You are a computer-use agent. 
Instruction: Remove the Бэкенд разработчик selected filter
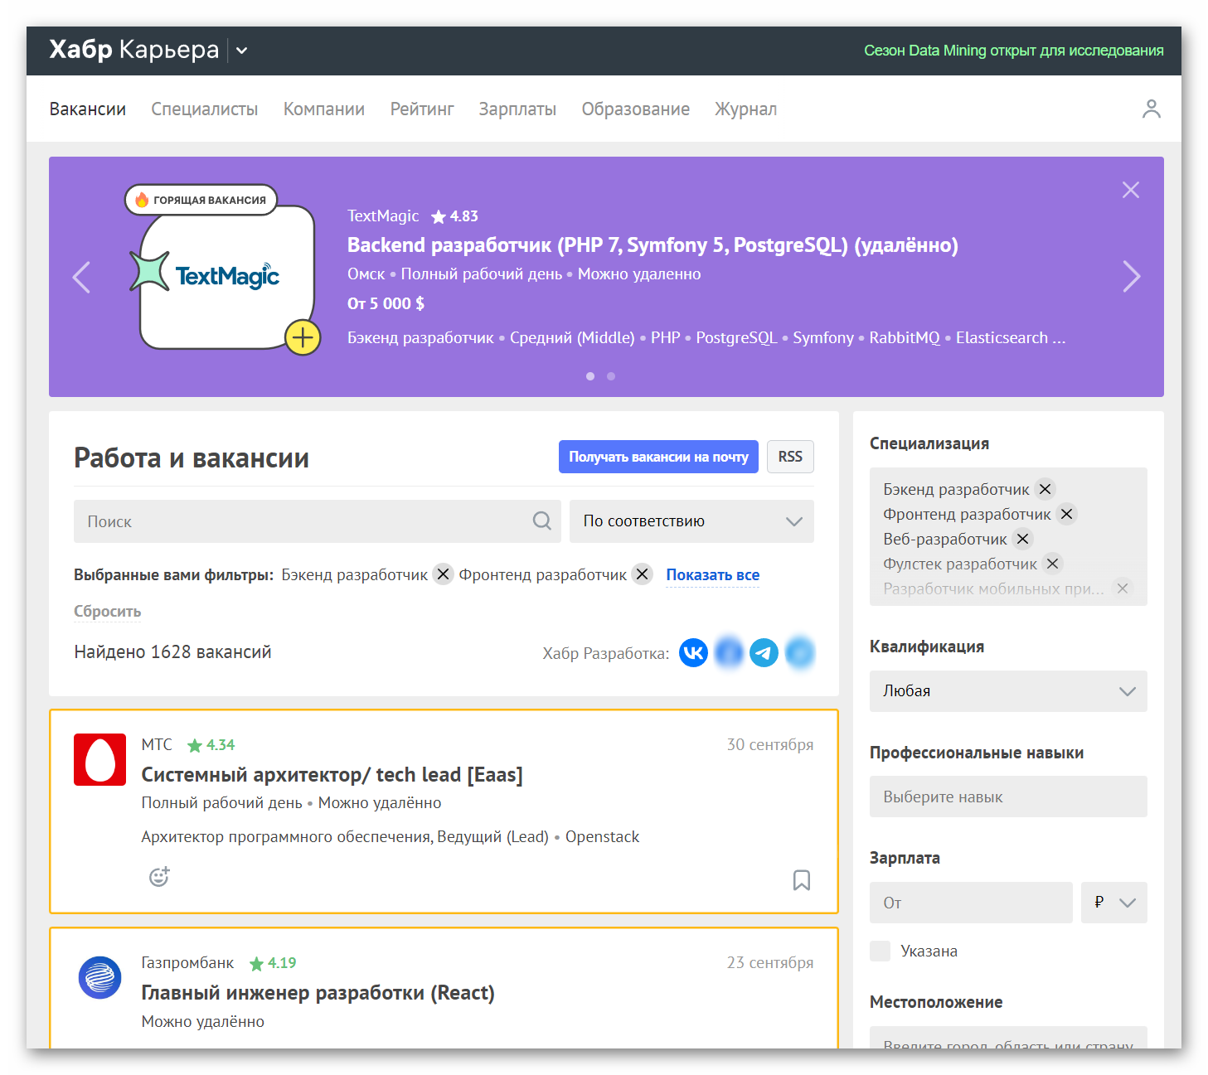444,574
